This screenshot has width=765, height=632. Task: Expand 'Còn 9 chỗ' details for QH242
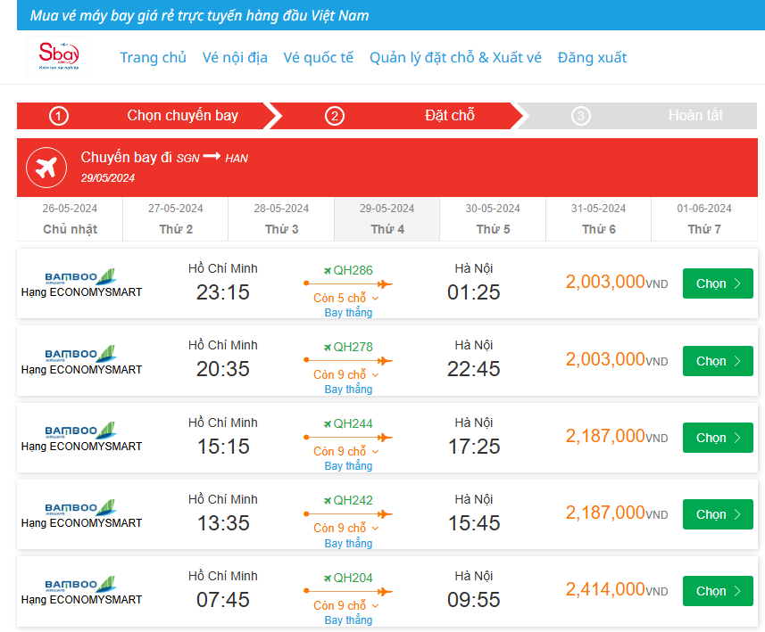346,528
